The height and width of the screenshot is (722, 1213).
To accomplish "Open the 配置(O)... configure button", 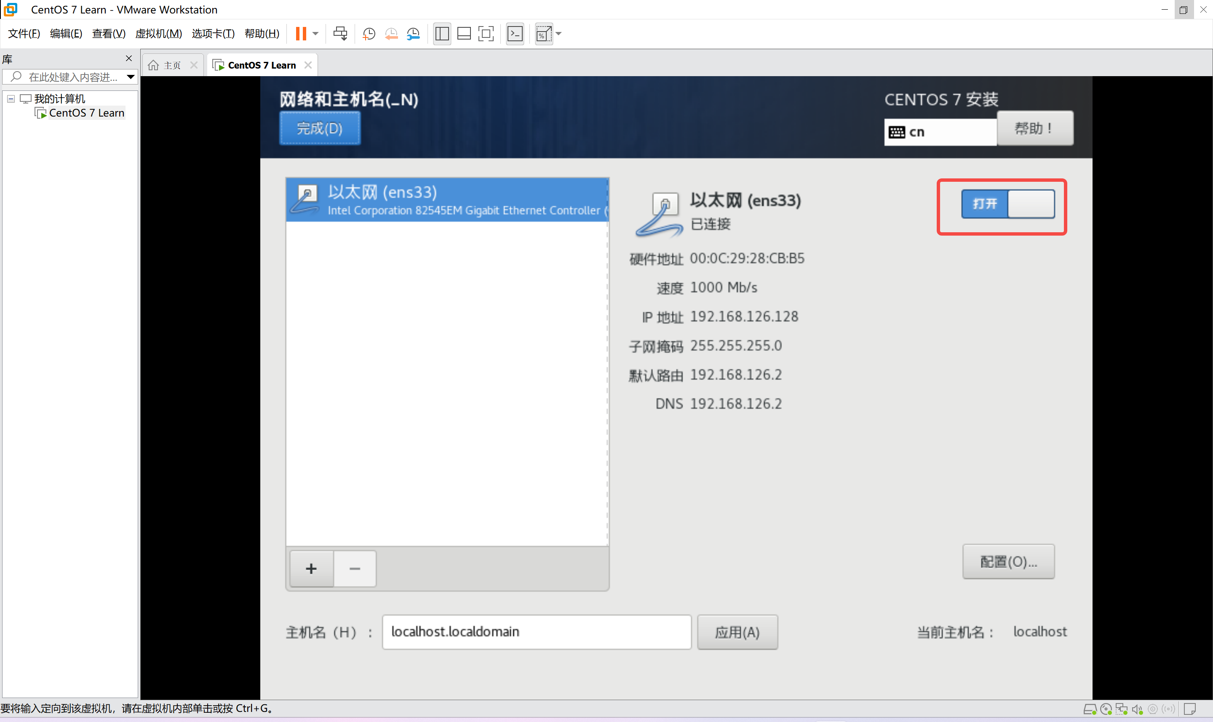I will pyautogui.click(x=1008, y=561).
